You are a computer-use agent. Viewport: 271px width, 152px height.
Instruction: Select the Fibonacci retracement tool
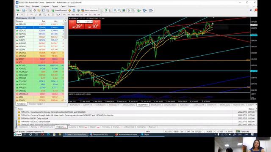coord(44,15)
